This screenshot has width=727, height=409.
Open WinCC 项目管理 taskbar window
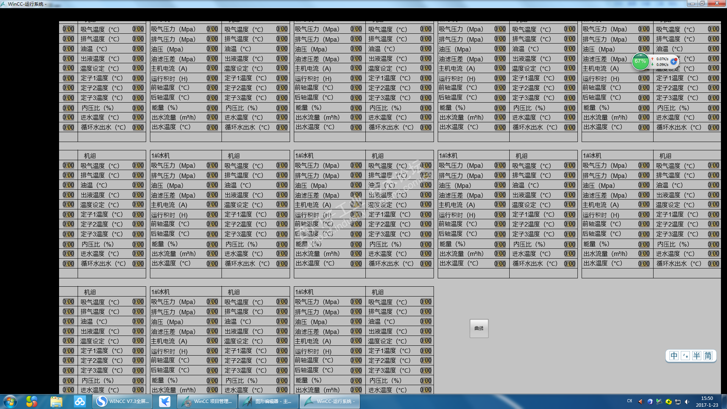point(207,401)
